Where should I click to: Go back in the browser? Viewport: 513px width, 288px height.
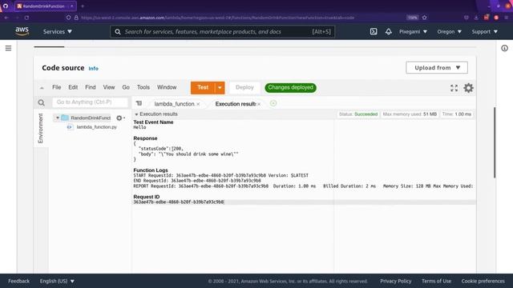[x=6, y=18]
